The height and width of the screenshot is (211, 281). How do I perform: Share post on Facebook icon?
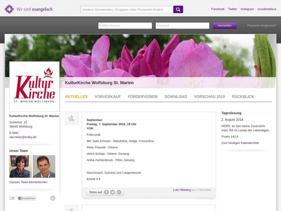[x=106, y=192]
